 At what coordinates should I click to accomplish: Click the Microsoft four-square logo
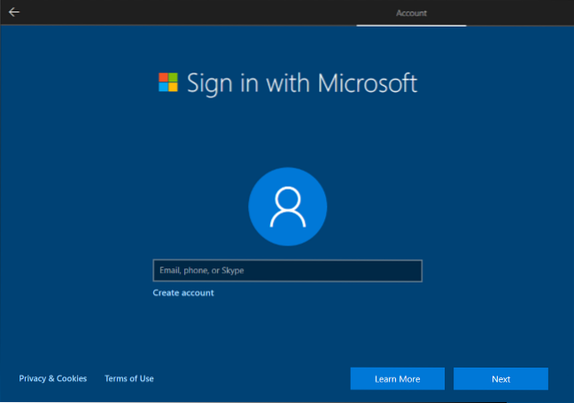coord(168,83)
